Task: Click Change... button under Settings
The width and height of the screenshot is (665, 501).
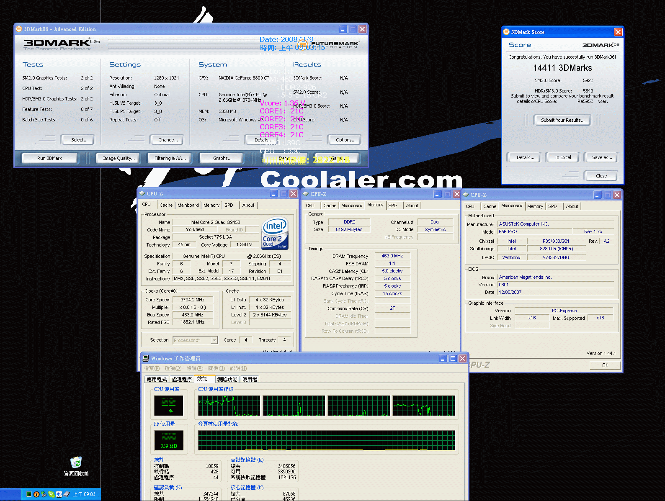Action: pos(168,140)
